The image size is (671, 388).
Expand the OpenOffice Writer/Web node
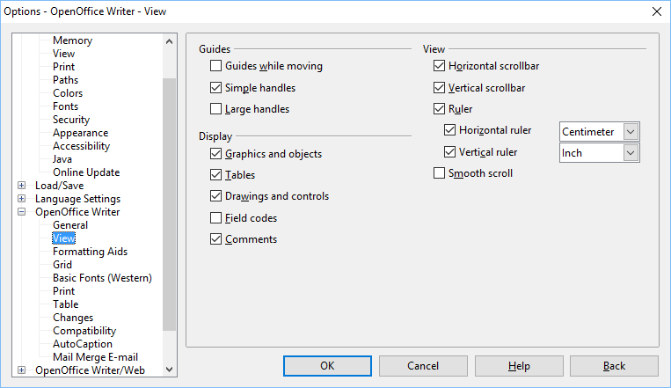pyautogui.click(x=22, y=370)
